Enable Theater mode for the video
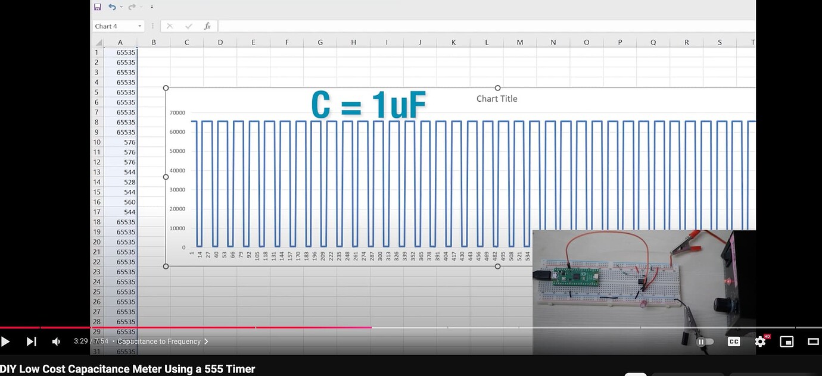 [x=814, y=341]
